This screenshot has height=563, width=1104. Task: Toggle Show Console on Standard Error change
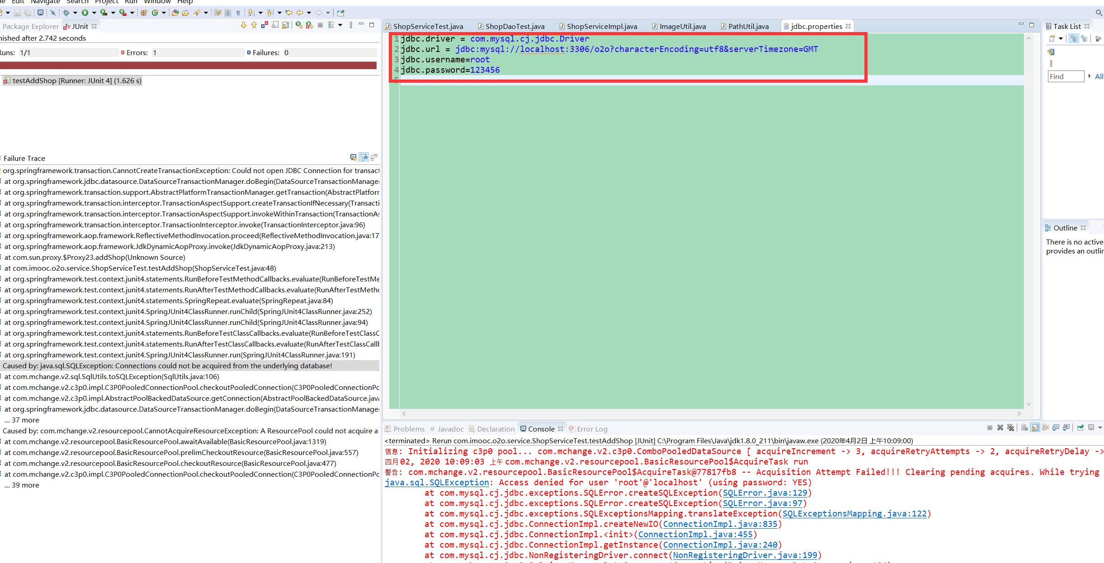tap(1066, 428)
